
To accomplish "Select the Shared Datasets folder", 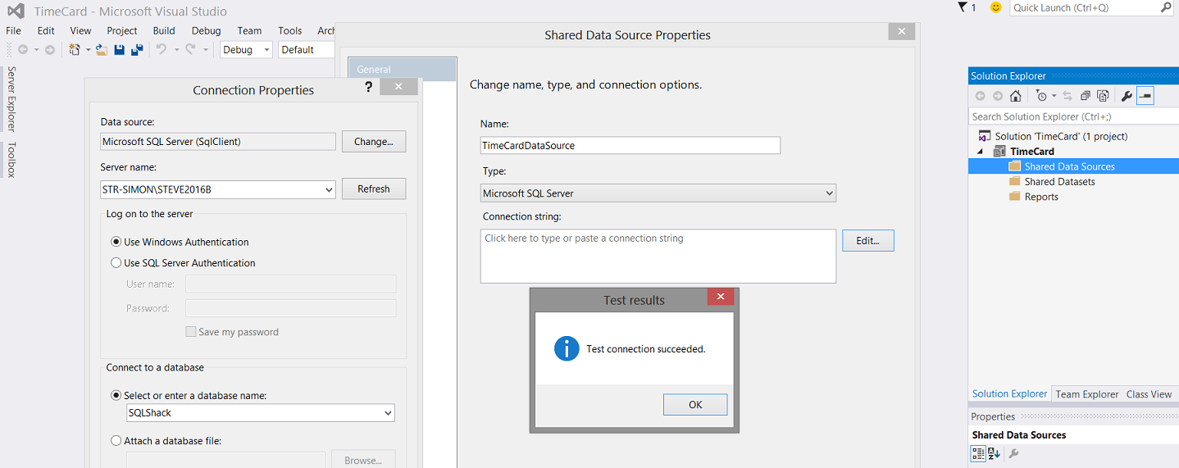I will coord(1059,182).
